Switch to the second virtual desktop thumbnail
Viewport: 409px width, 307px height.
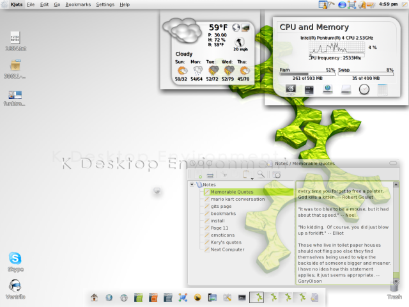tap(271, 297)
